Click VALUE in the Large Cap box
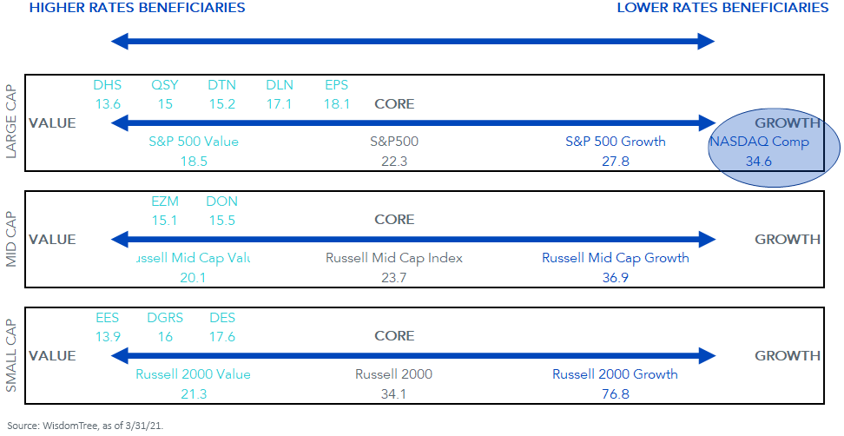Image resolution: width=844 pixels, height=436 pixels. click(52, 123)
